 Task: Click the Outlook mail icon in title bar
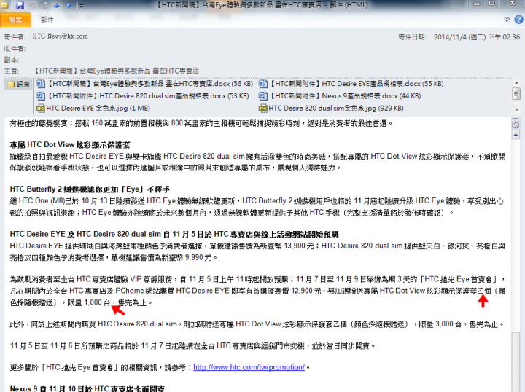pyautogui.click(x=4, y=5)
